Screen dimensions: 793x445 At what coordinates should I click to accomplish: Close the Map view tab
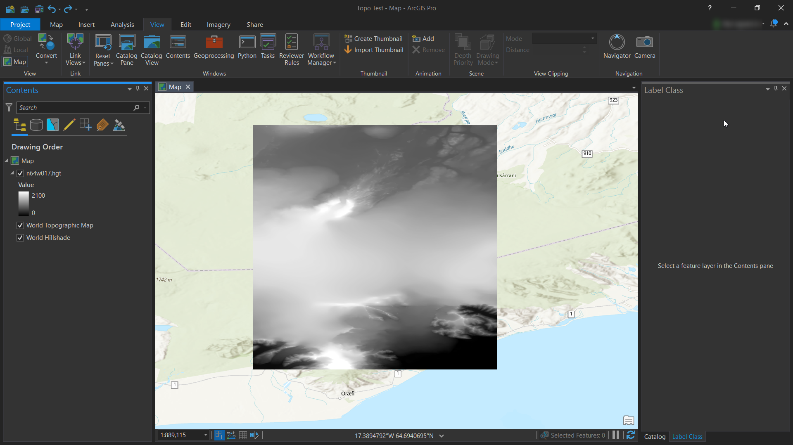coord(188,87)
